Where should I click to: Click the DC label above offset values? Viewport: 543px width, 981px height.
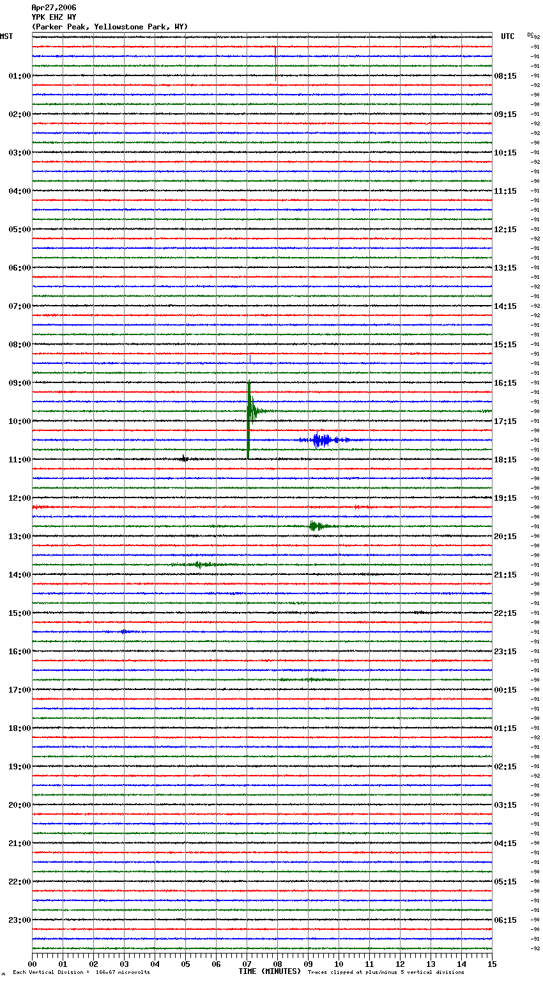point(530,35)
